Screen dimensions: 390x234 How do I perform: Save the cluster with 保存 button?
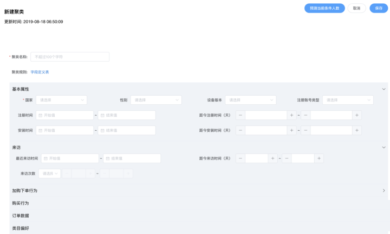[379, 8]
